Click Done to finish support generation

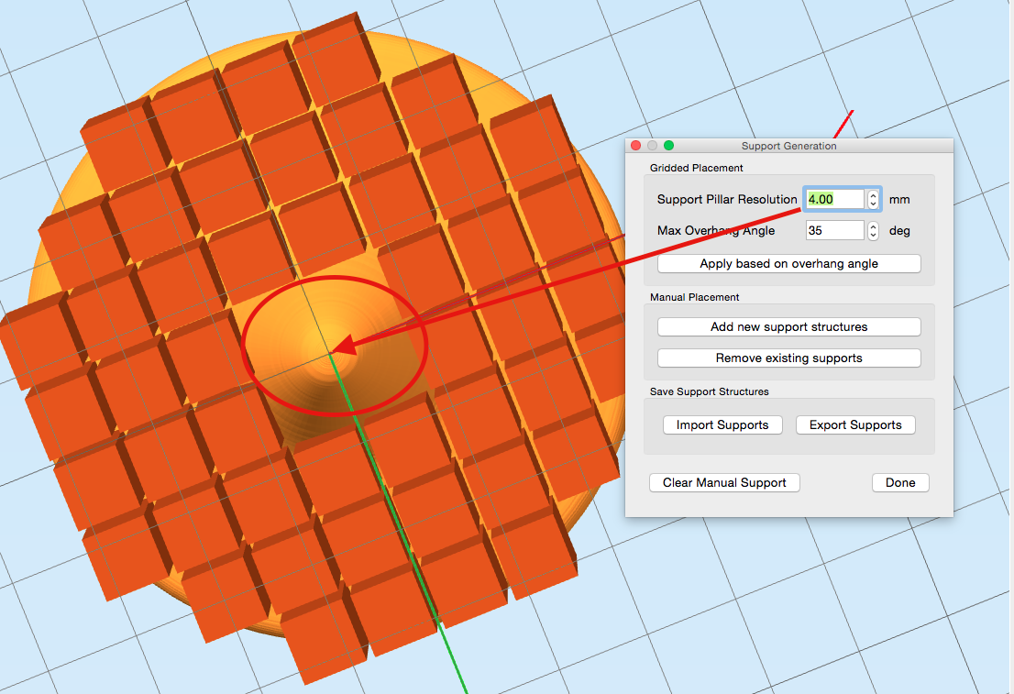(x=900, y=482)
